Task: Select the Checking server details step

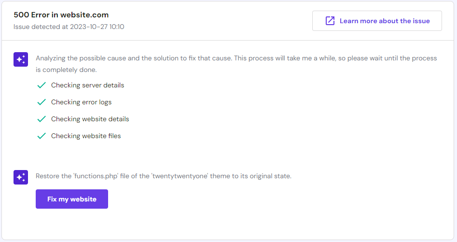Action: [x=87, y=85]
